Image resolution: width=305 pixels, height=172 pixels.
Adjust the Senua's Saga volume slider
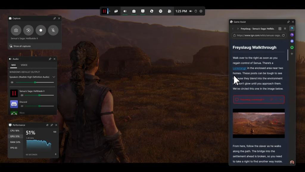(x=39, y=95)
